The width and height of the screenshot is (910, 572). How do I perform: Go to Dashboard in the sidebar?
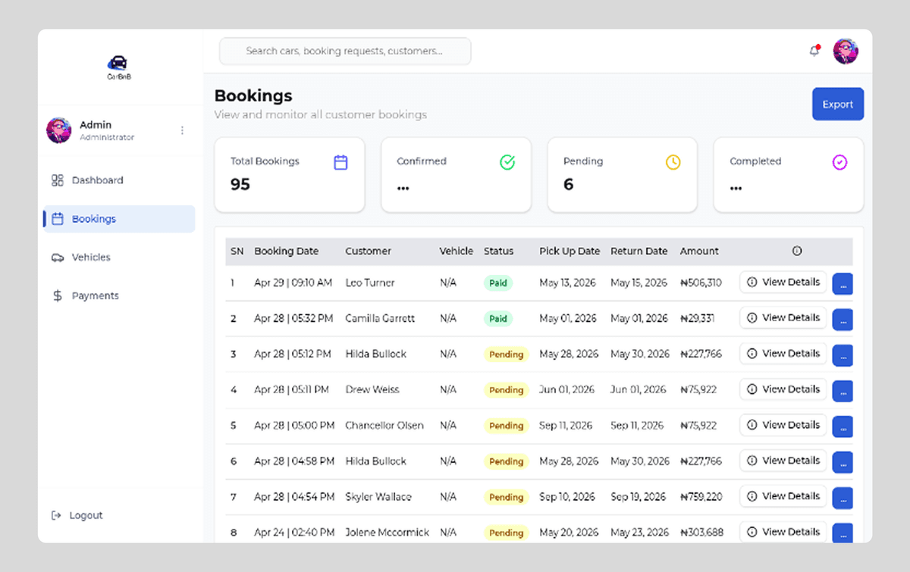pos(119,180)
